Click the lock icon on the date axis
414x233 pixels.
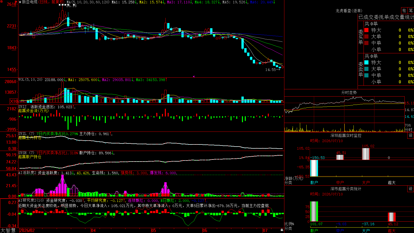[x=282, y=230]
